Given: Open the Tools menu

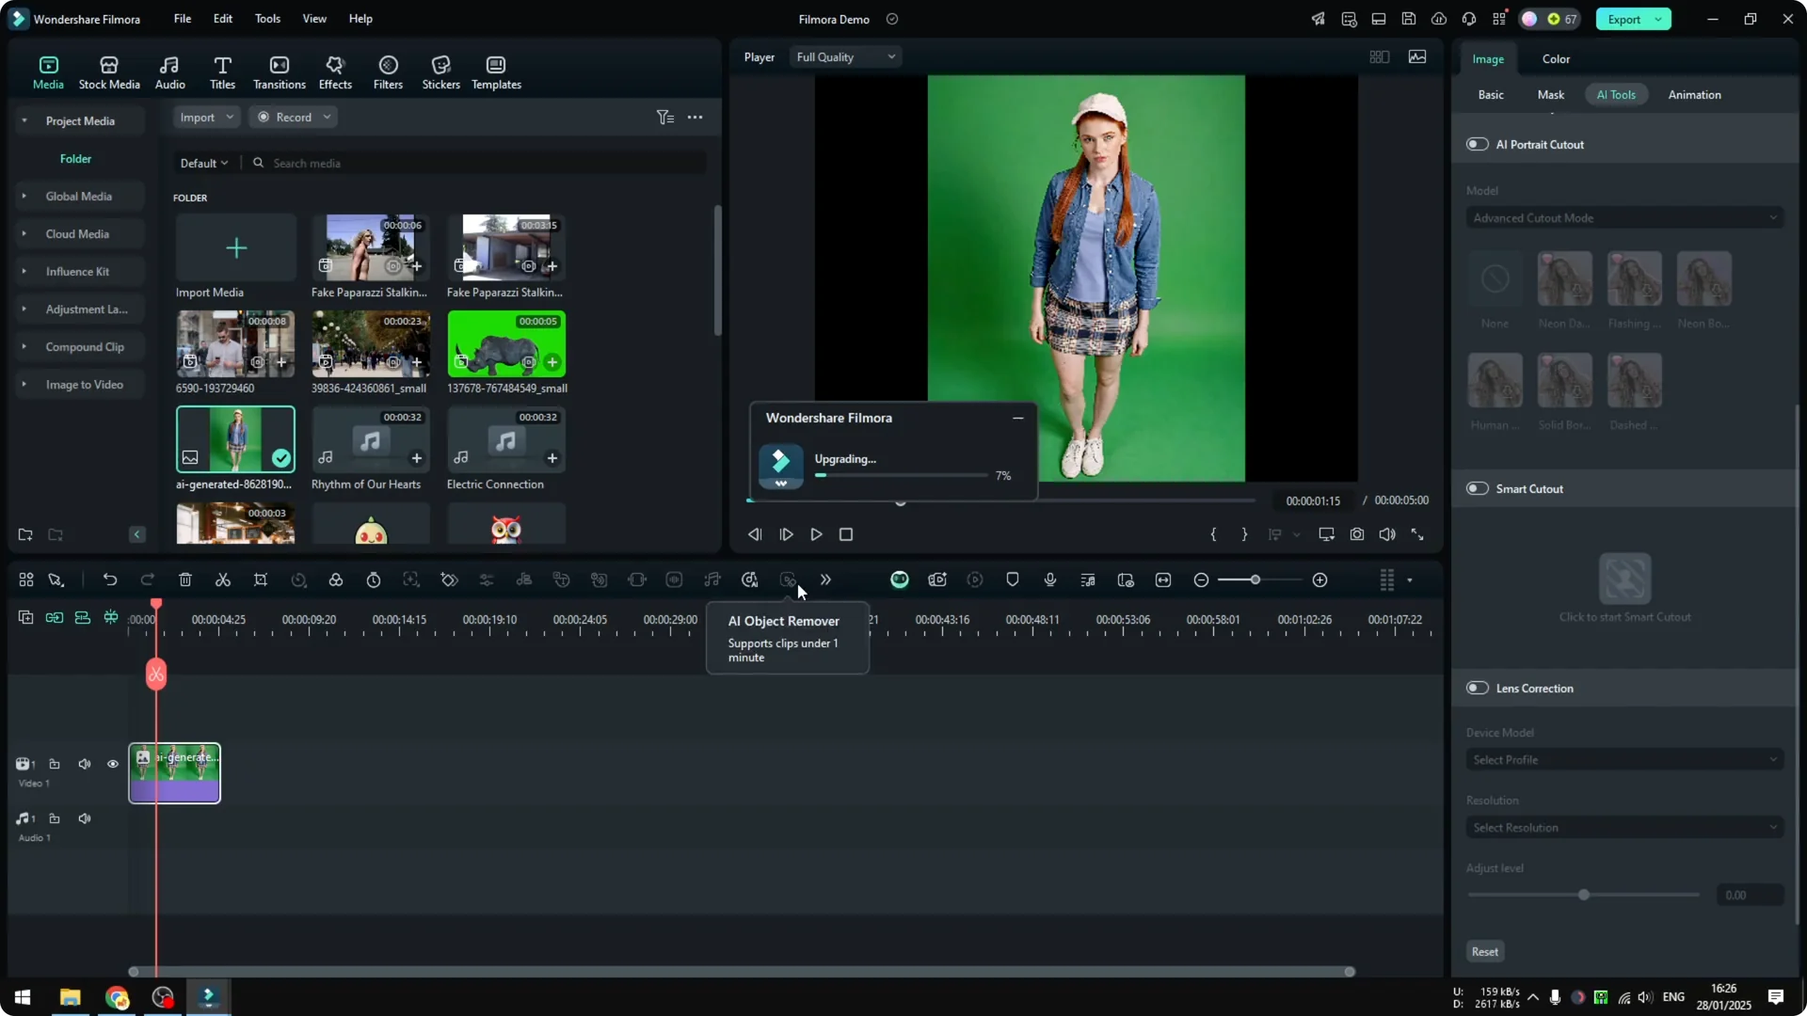Looking at the screenshot, I should 266,18.
